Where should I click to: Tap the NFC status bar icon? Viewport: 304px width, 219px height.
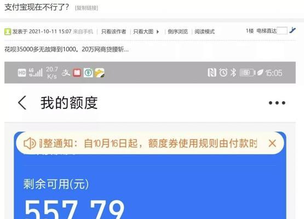(x=212, y=73)
